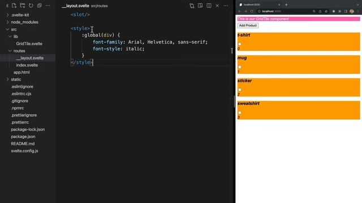The image size is (362, 203).
Task: Open .eslintrc.cjs file
Action: pos(21,94)
